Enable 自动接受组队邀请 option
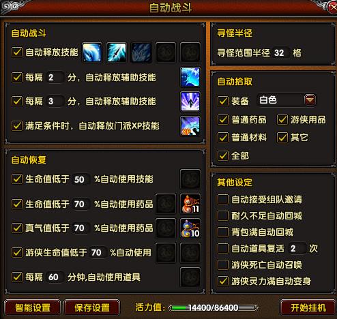Viewport: 337px width, 319px height. tap(223, 199)
